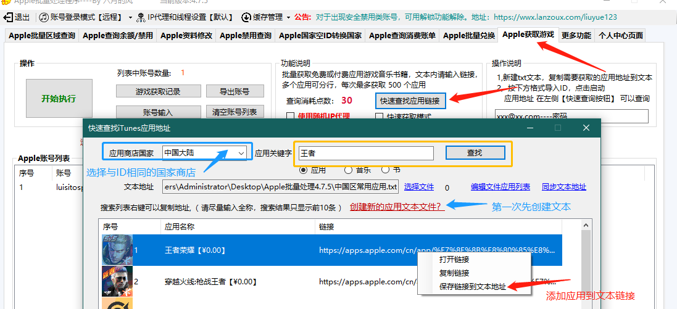The height and width of the screenshot is (309, 677).
Task: Click the music-note icon beside 账号登录模式
Action: [44, 18]
